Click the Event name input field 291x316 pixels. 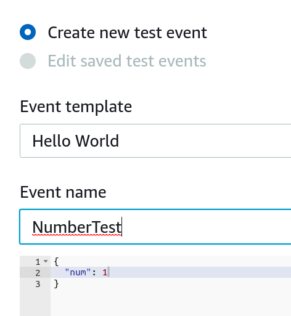[155, 227]
